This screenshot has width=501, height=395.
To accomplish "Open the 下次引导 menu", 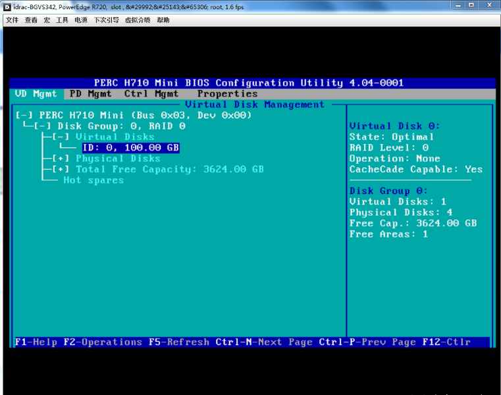I will (x=106, y=20).
